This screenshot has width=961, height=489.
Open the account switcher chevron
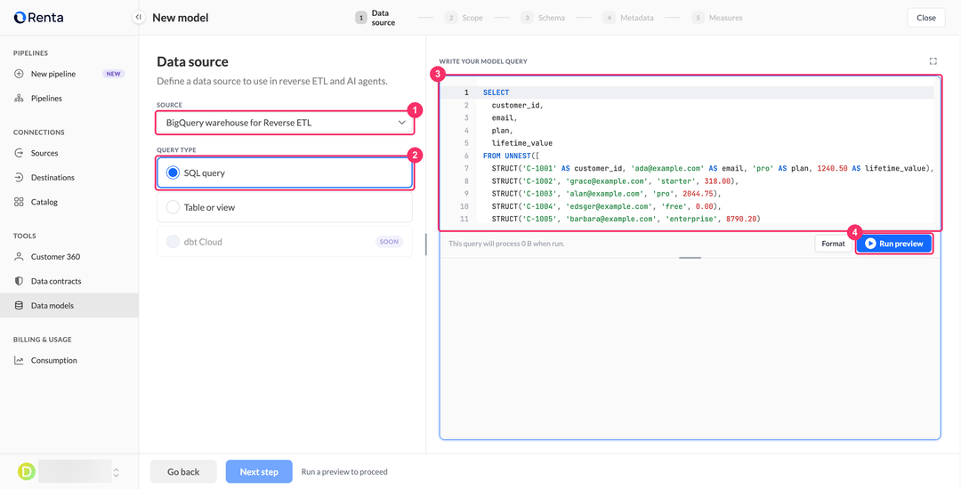(x=117, y=472)
